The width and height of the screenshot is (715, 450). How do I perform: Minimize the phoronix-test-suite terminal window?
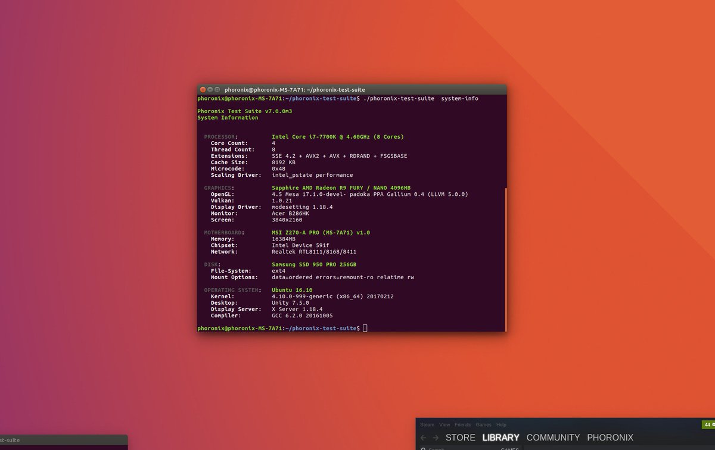click(210, 89)
